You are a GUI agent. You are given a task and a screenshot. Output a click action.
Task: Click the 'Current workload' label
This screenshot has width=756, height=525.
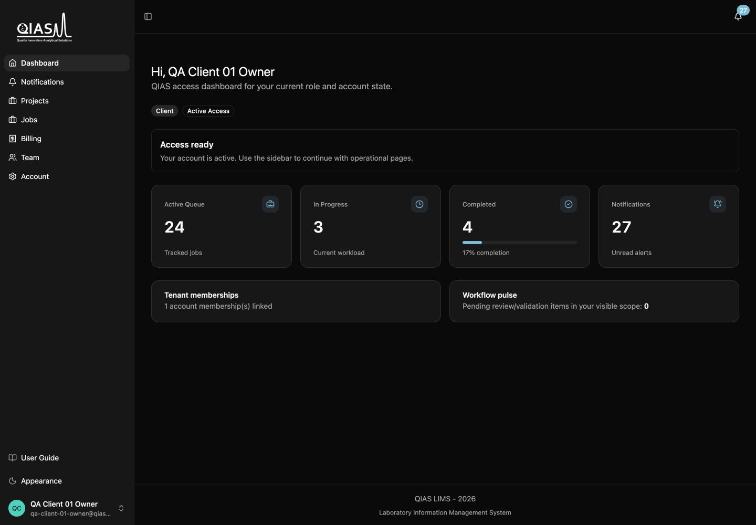coord(339,253)
